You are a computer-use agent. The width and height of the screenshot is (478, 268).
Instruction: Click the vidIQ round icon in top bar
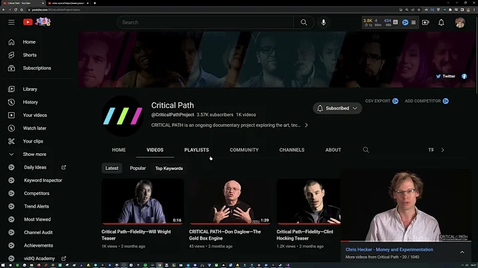[x=405, y=23]
